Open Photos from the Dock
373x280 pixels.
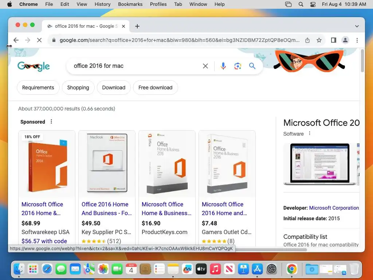click(x=103, y=269)
